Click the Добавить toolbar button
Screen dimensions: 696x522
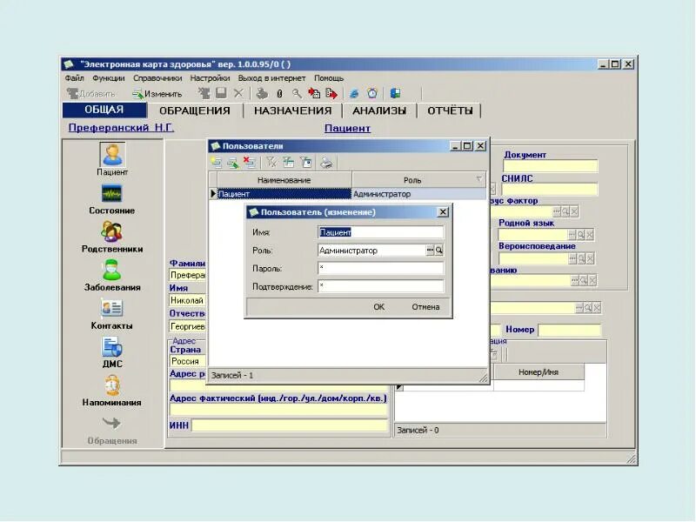pyautogui.click(x=91, y=94)
